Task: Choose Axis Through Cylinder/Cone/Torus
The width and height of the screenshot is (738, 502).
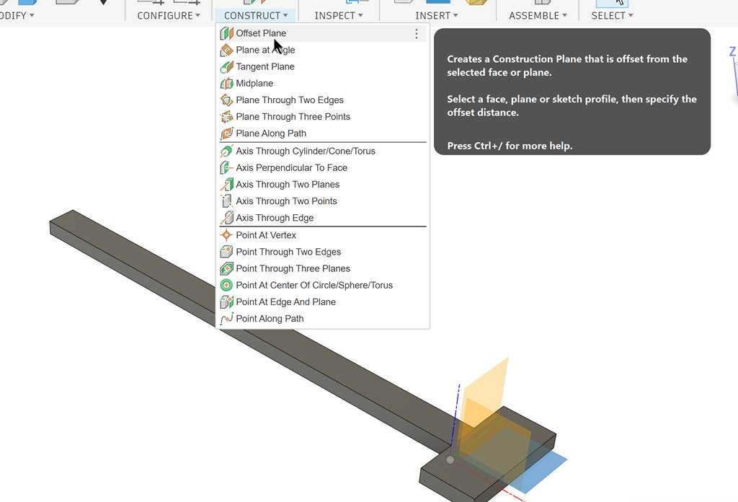Action: (322, 151)
